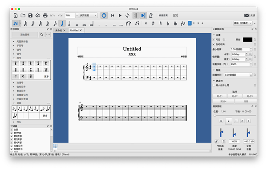Open the zoom percentage dropdown
This screenshot has width=267, height=169.
point(77,16)
